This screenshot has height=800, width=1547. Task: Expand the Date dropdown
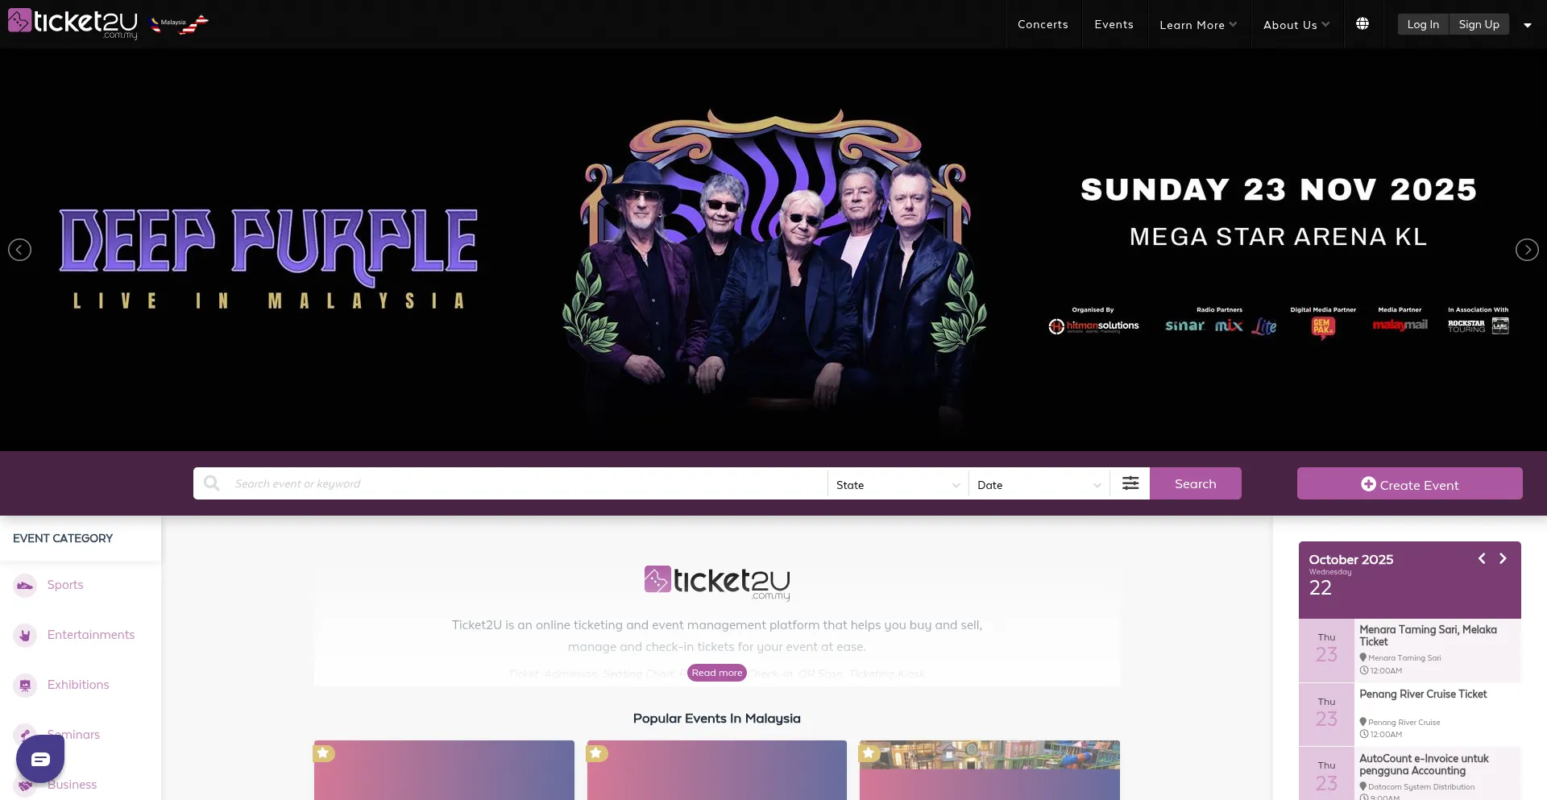pos(1039,484)
